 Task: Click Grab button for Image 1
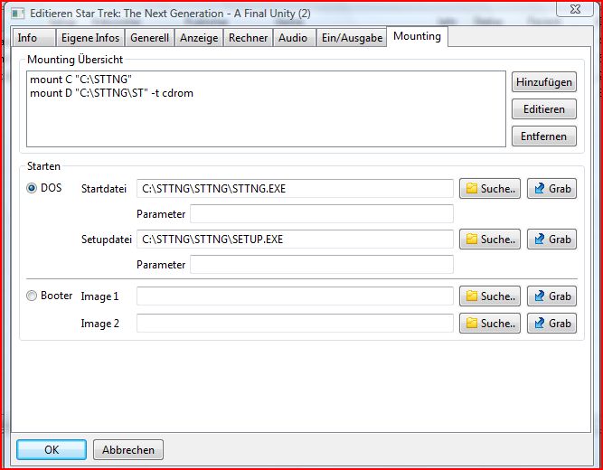pos(551,296)
